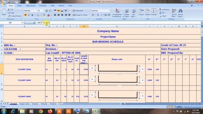The width and height of the screenshot is (203, 114).
Task: Click the Percent Style icon
Action: [98, 15]
